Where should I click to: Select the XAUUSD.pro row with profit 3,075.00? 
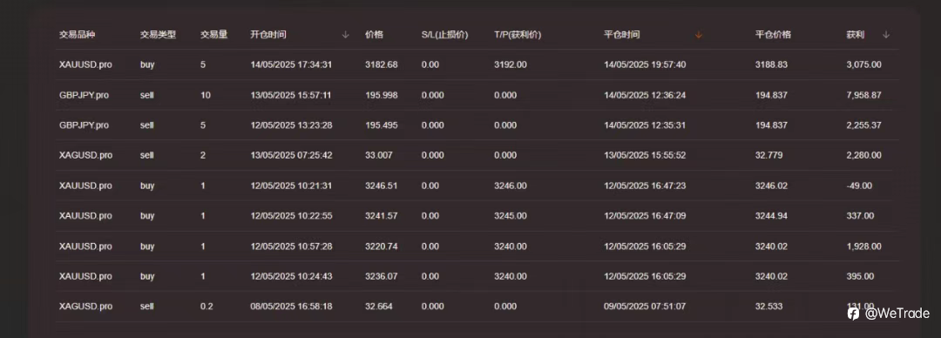point(477,64)
